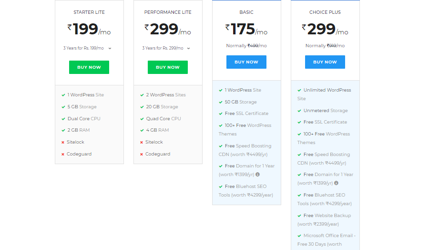The width and height of the screenshot is (429, 250).
Task: Click info icon beside Choice Plus free domain
Action: (x=336, y=183)
